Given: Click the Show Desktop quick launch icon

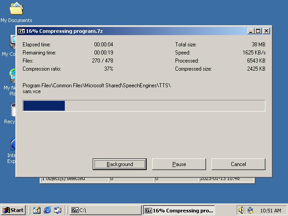Looking at the screenshot, I should tap(37, 210).
